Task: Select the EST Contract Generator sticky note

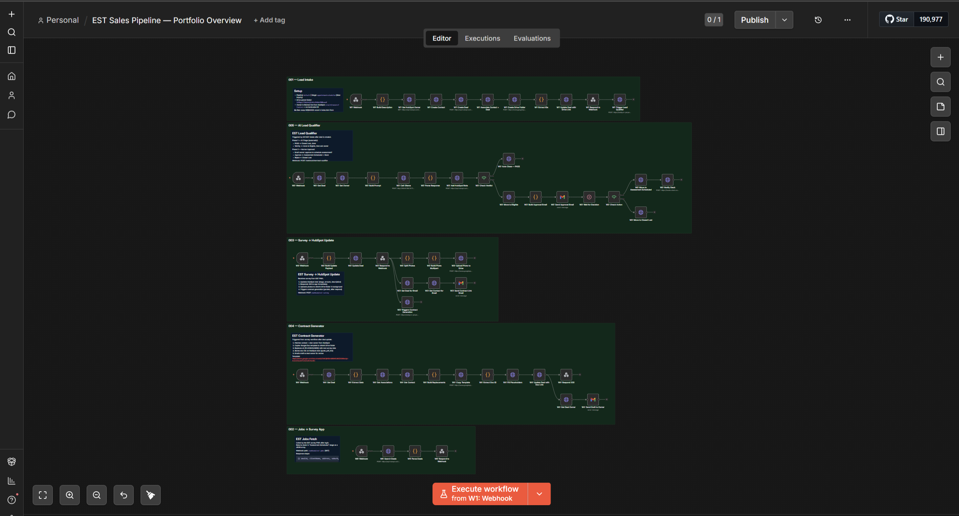Action: (x=322, y=347)
